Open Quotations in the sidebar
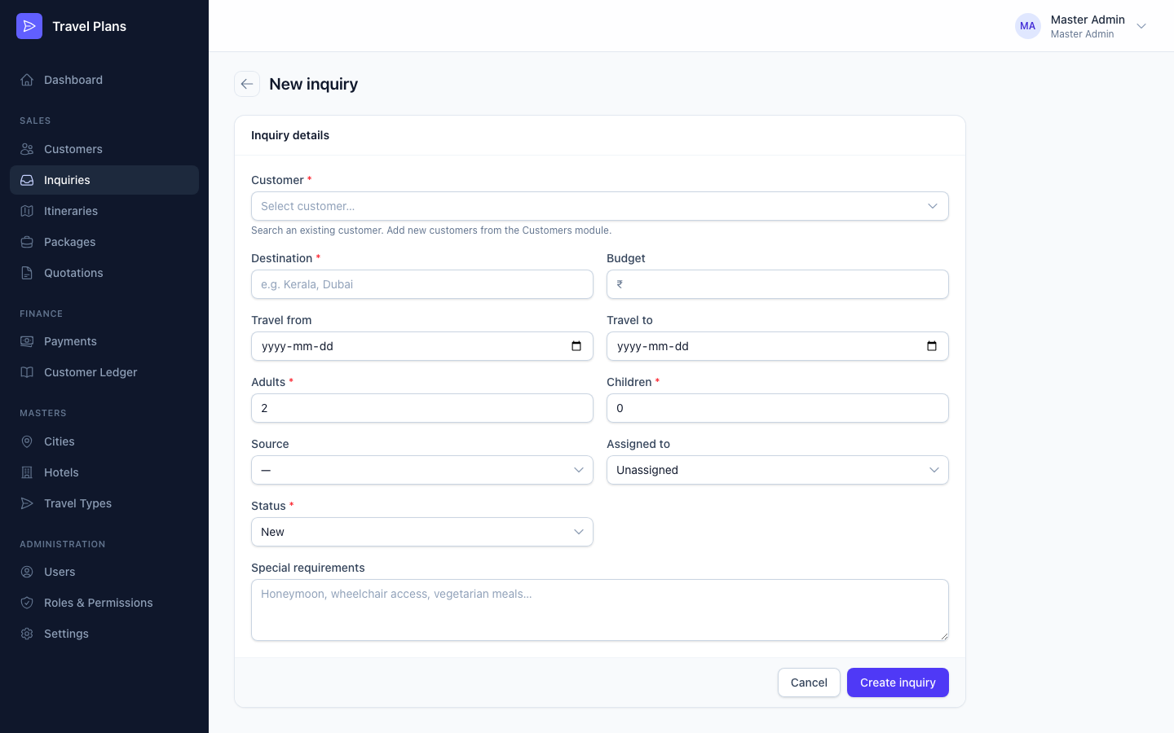This screenshot has width=1174, height=733. 104,273
